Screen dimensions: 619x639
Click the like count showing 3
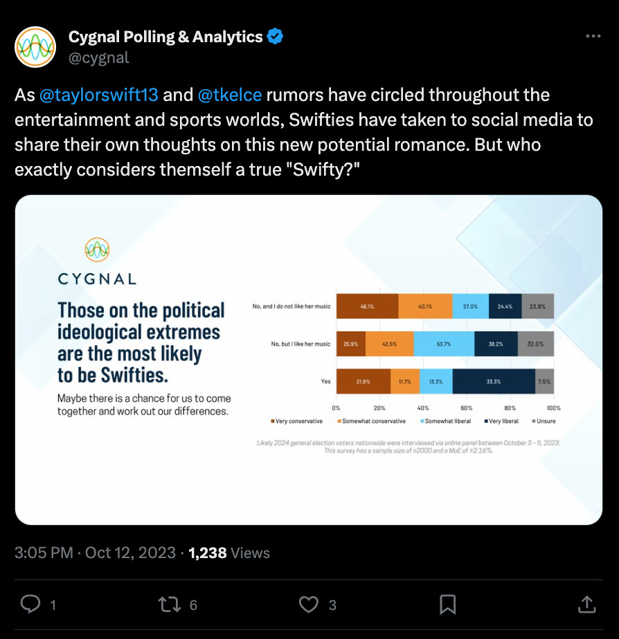[331, 604]
